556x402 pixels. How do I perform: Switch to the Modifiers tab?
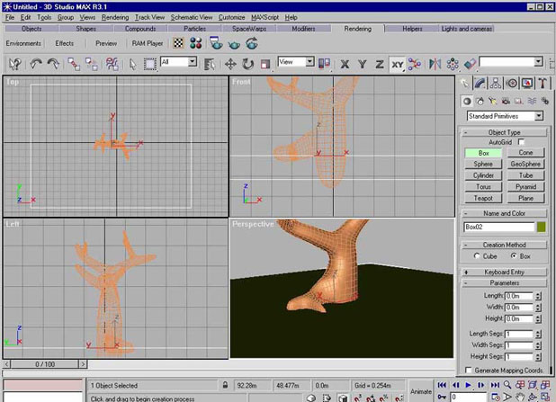point(303,29)
